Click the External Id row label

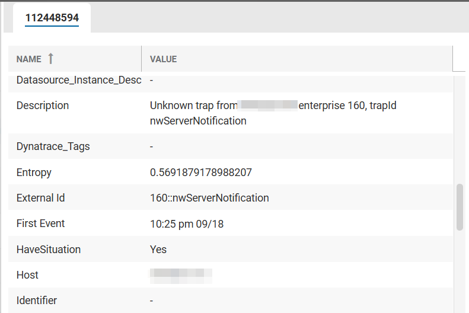click(40, 198)
